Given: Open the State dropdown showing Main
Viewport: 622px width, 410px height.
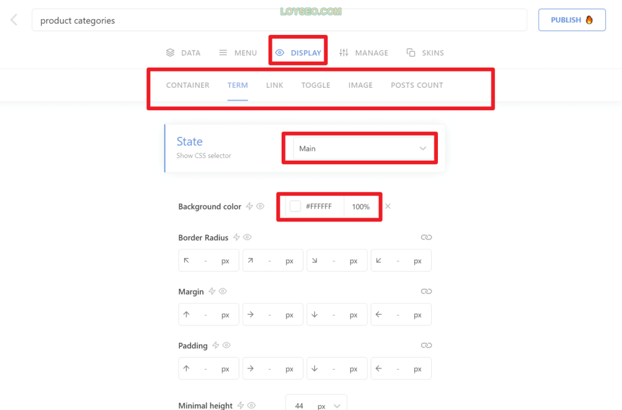Looking at the screenshot, I should (363, 149).
